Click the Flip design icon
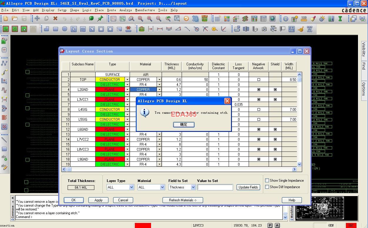The image size is (368, 228). [x=204, y=18]
